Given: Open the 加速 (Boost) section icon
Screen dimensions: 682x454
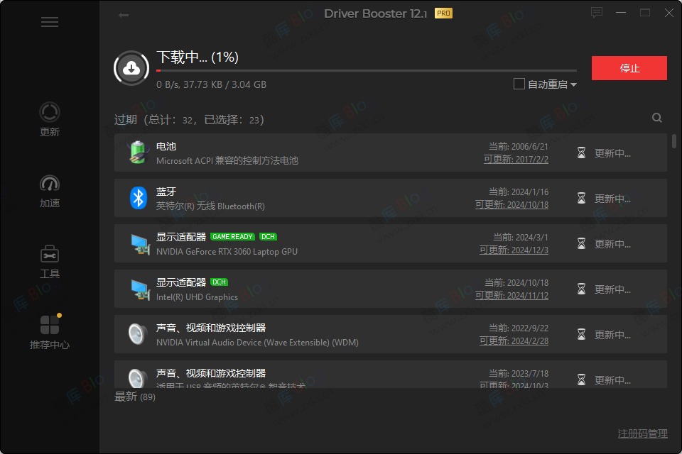Looking at the screenshot, I should [50, 183].
